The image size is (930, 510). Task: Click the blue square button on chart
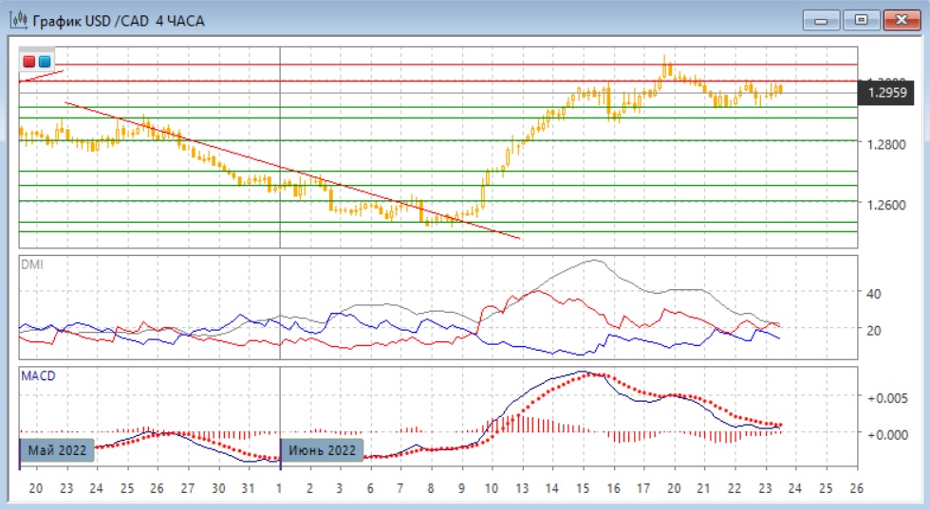44,62
